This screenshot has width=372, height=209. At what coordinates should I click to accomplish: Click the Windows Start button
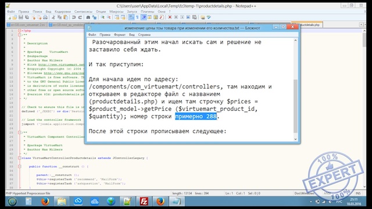12,201
